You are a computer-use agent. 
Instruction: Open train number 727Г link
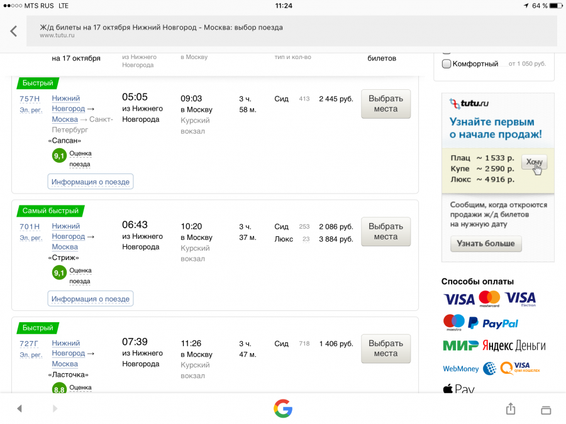[x=30, y=344]
